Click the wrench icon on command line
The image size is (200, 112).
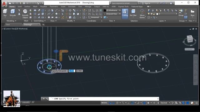click(x=47, y=99)
